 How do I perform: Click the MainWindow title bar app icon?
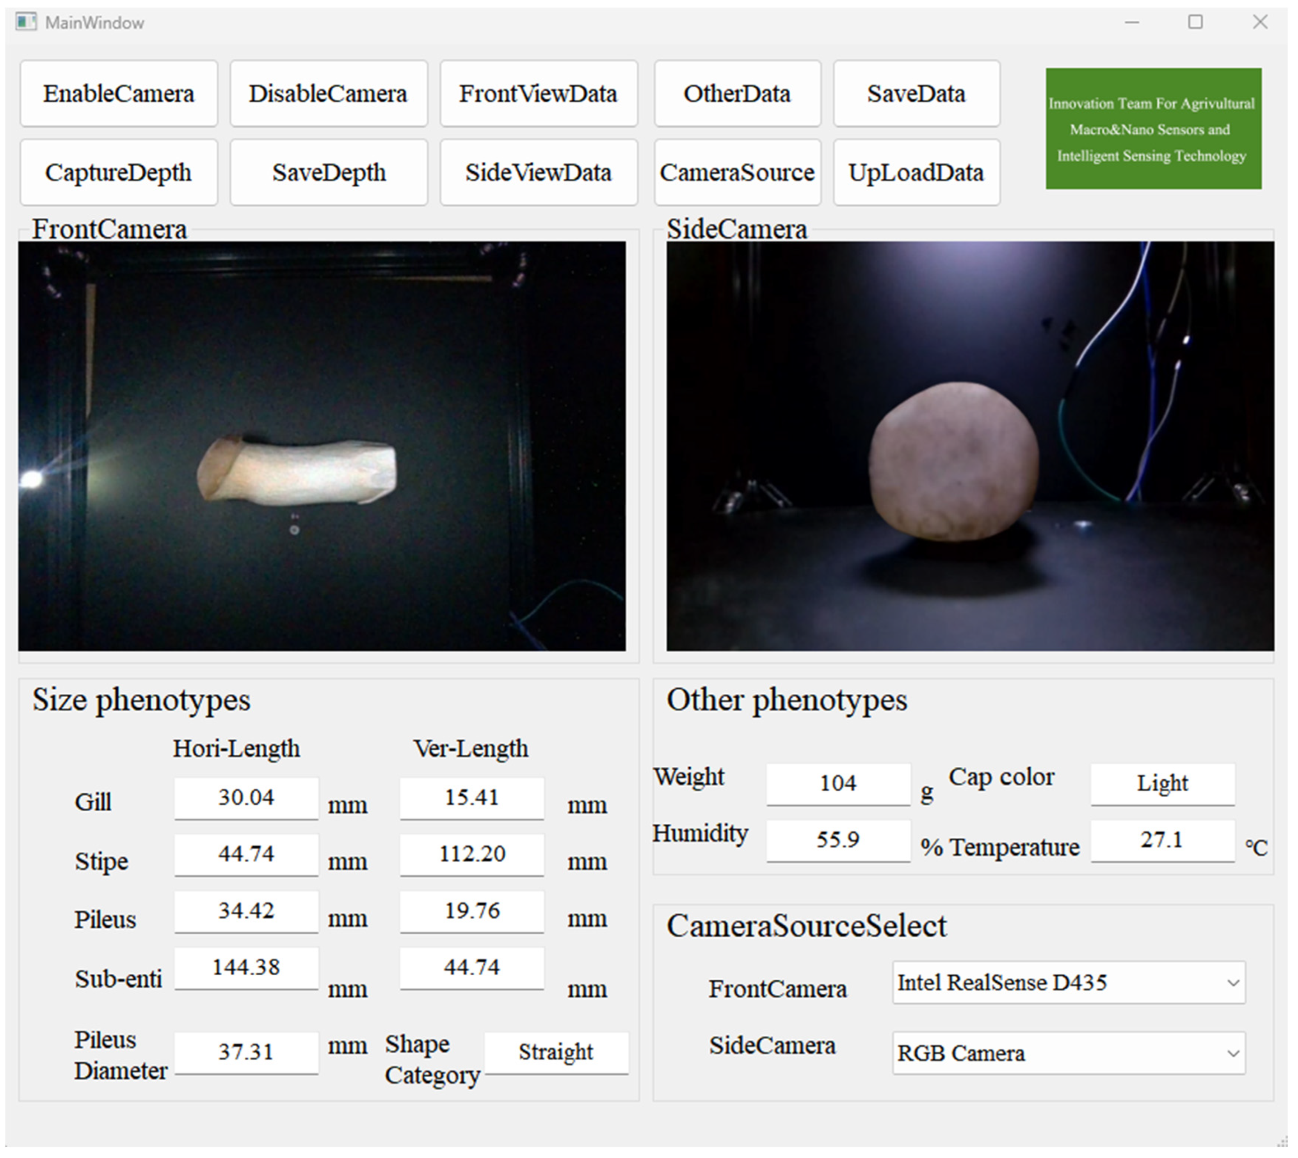[x=26, y=22]
